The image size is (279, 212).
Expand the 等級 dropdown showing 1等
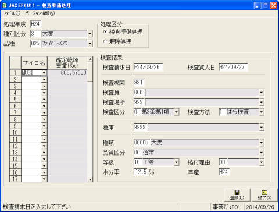176,162
